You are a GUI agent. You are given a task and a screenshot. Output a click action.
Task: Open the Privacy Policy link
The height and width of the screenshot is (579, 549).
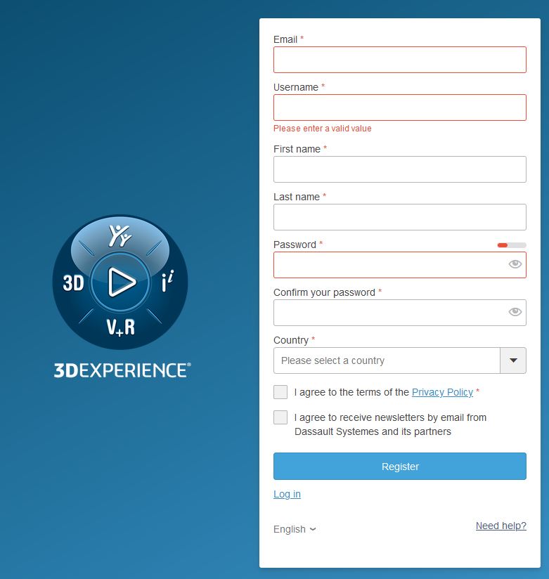[442, 392]
